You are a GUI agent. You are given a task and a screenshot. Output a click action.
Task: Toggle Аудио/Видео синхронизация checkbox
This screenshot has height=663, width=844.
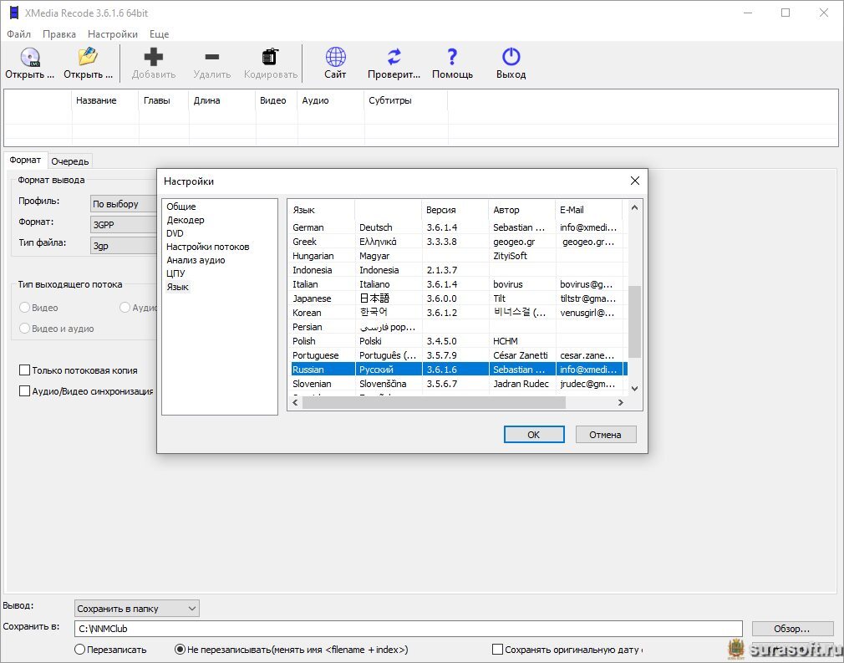pos(25,391)
